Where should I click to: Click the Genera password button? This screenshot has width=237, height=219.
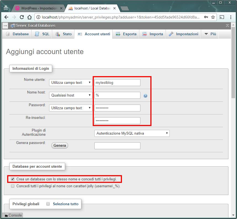(60, 146)
